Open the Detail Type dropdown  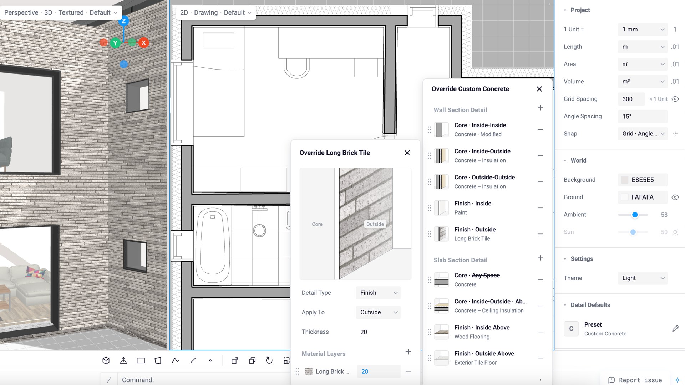click(x=378, y=293)
